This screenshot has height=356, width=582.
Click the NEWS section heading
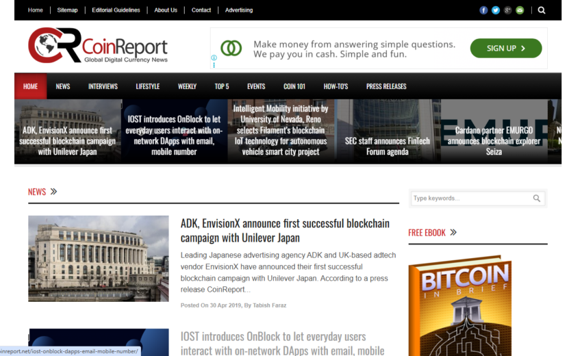[37, 192]
